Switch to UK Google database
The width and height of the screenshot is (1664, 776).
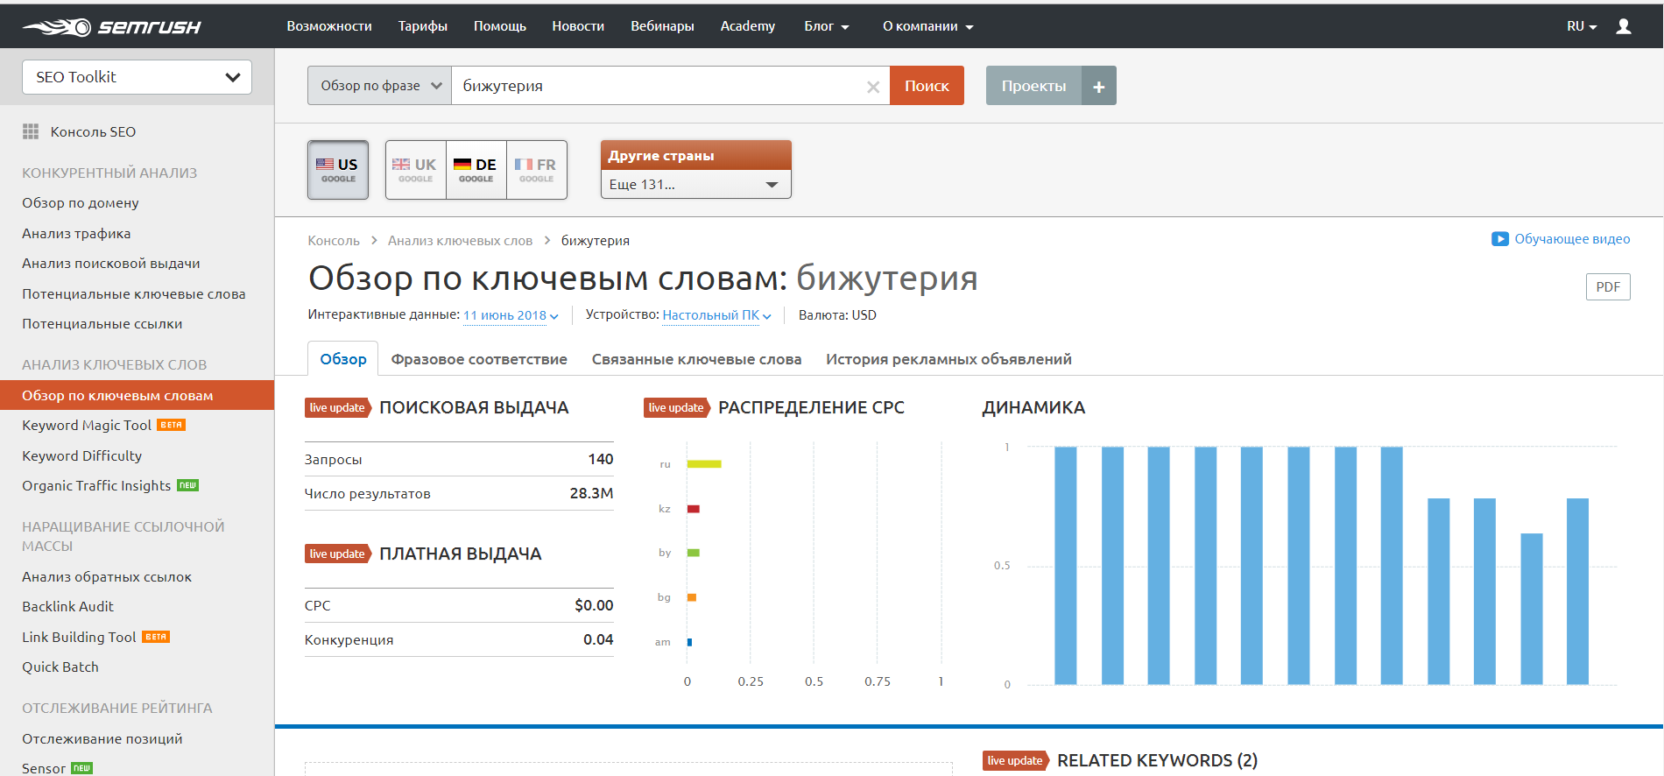415,170
